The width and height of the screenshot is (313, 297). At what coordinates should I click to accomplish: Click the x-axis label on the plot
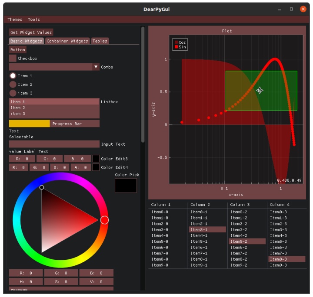pos(236,195)
